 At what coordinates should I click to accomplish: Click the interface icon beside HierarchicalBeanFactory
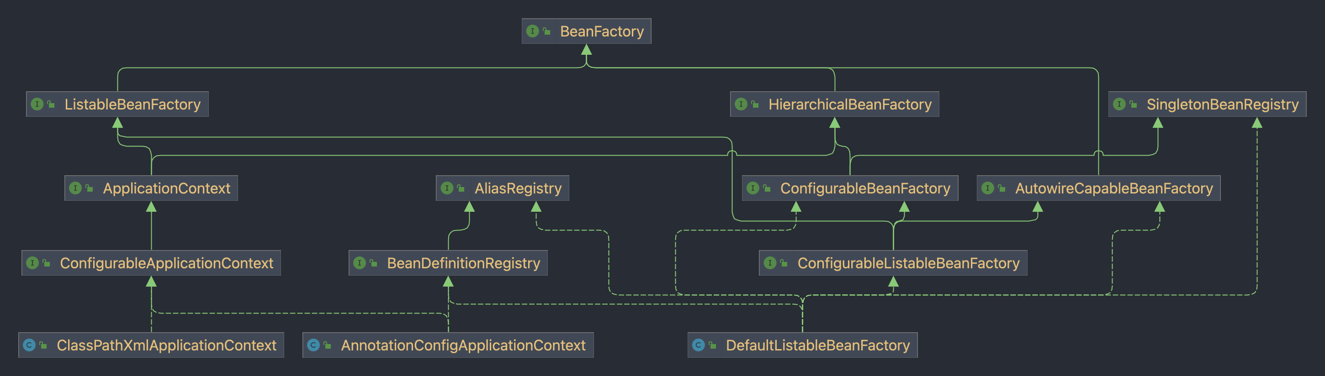click(x=741, y=104)
